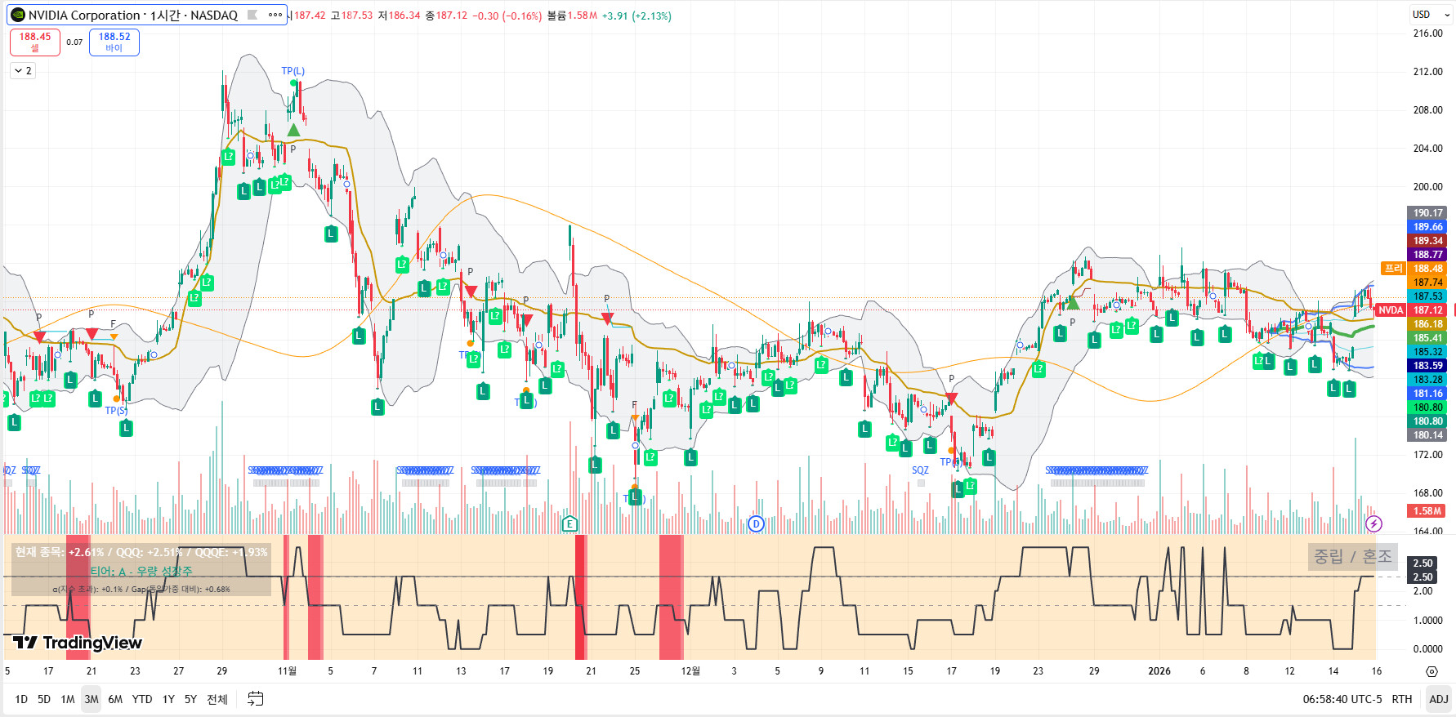Screen dimensions: 1456x717
Task: Click the NASDAQ exchange name in title
Action: [214, 15]
